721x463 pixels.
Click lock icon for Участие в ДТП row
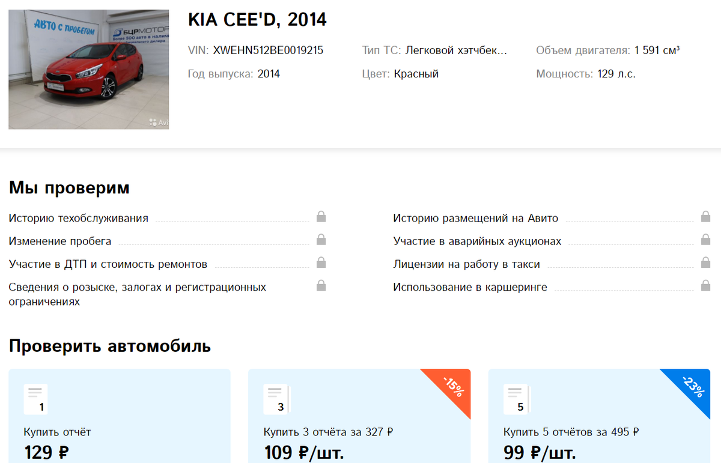pyautogui.click(x=321, y=262)
